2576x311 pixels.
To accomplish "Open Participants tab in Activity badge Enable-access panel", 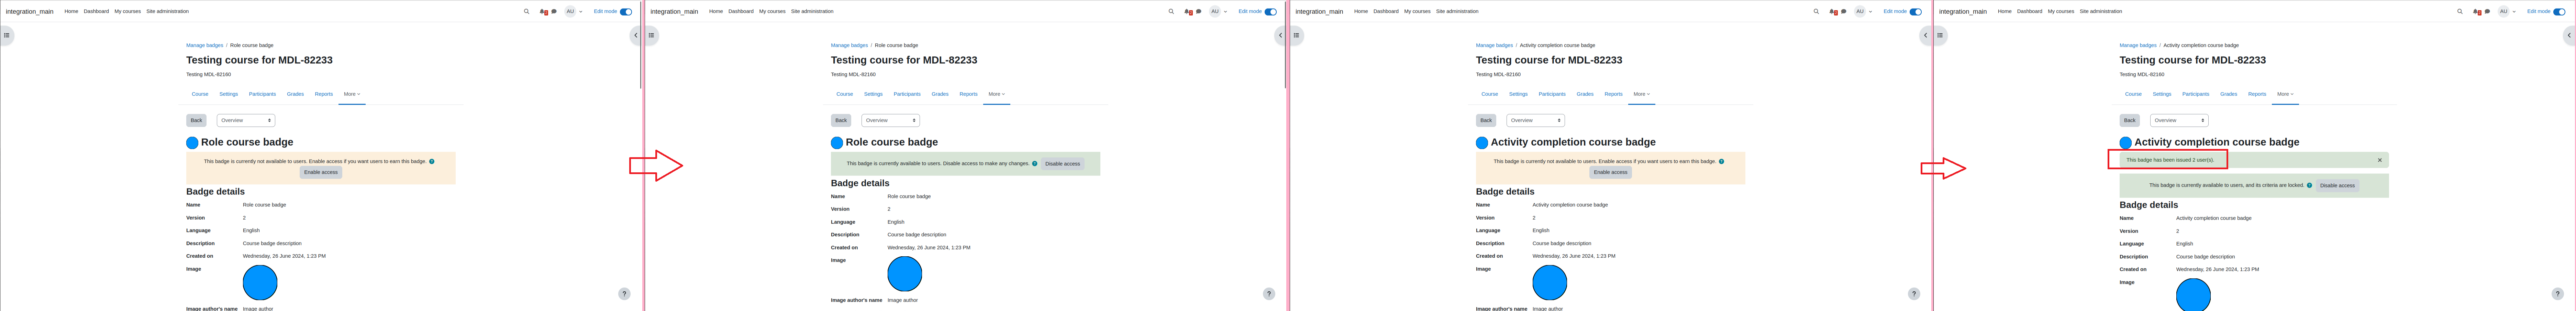I will [x=1552, y=94].
